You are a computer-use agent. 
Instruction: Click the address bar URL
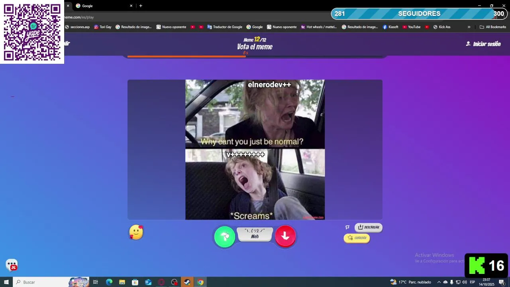click(x=79, y=17)
